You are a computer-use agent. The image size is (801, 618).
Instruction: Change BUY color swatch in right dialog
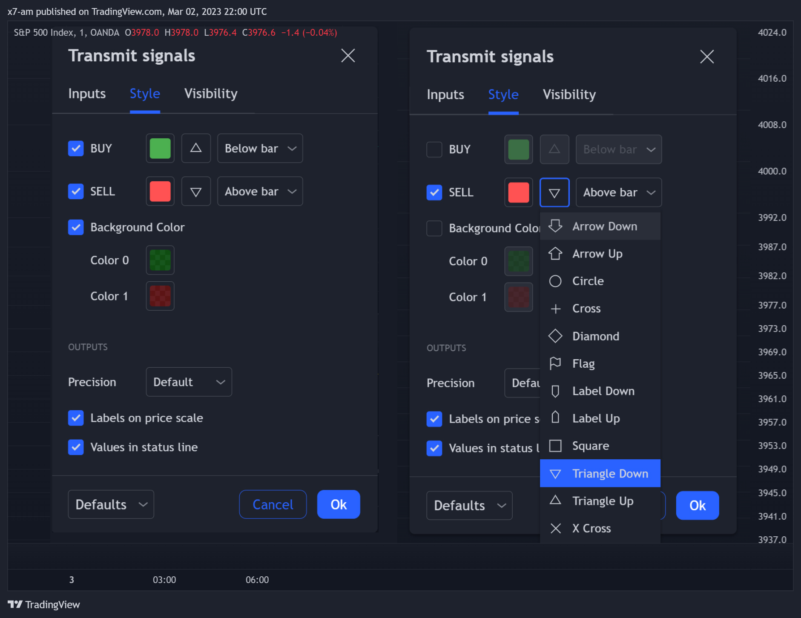click(x=519, y=149)
